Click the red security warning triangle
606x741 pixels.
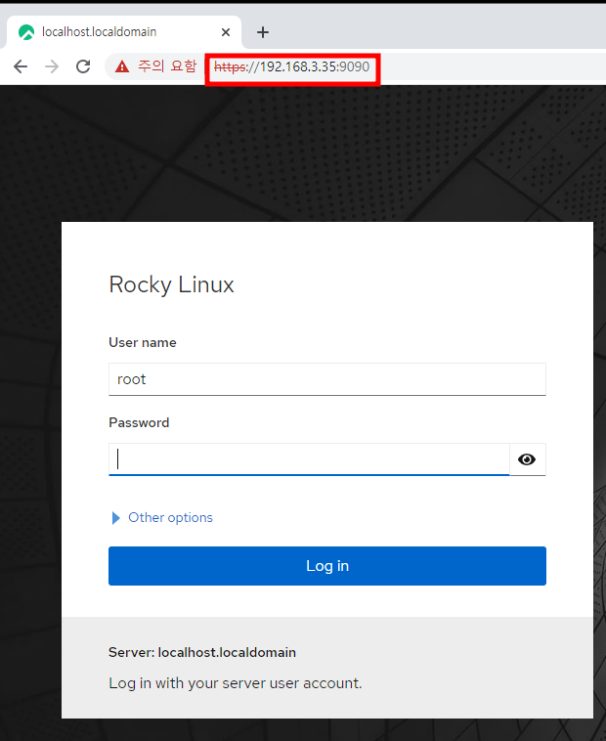(122, 66)
